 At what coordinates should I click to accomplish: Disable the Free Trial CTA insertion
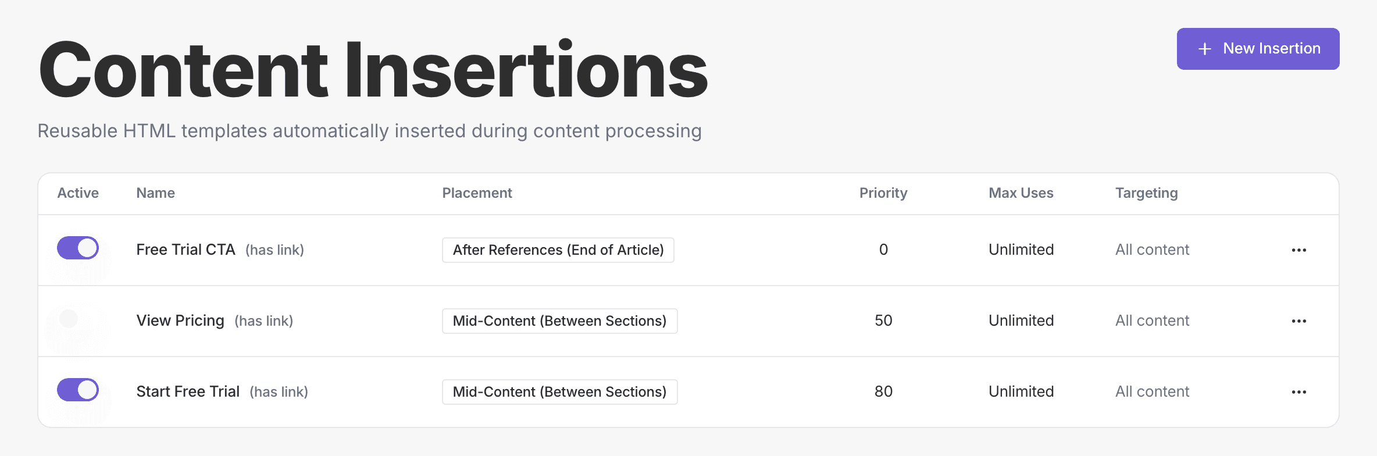(x=77, y=248)
